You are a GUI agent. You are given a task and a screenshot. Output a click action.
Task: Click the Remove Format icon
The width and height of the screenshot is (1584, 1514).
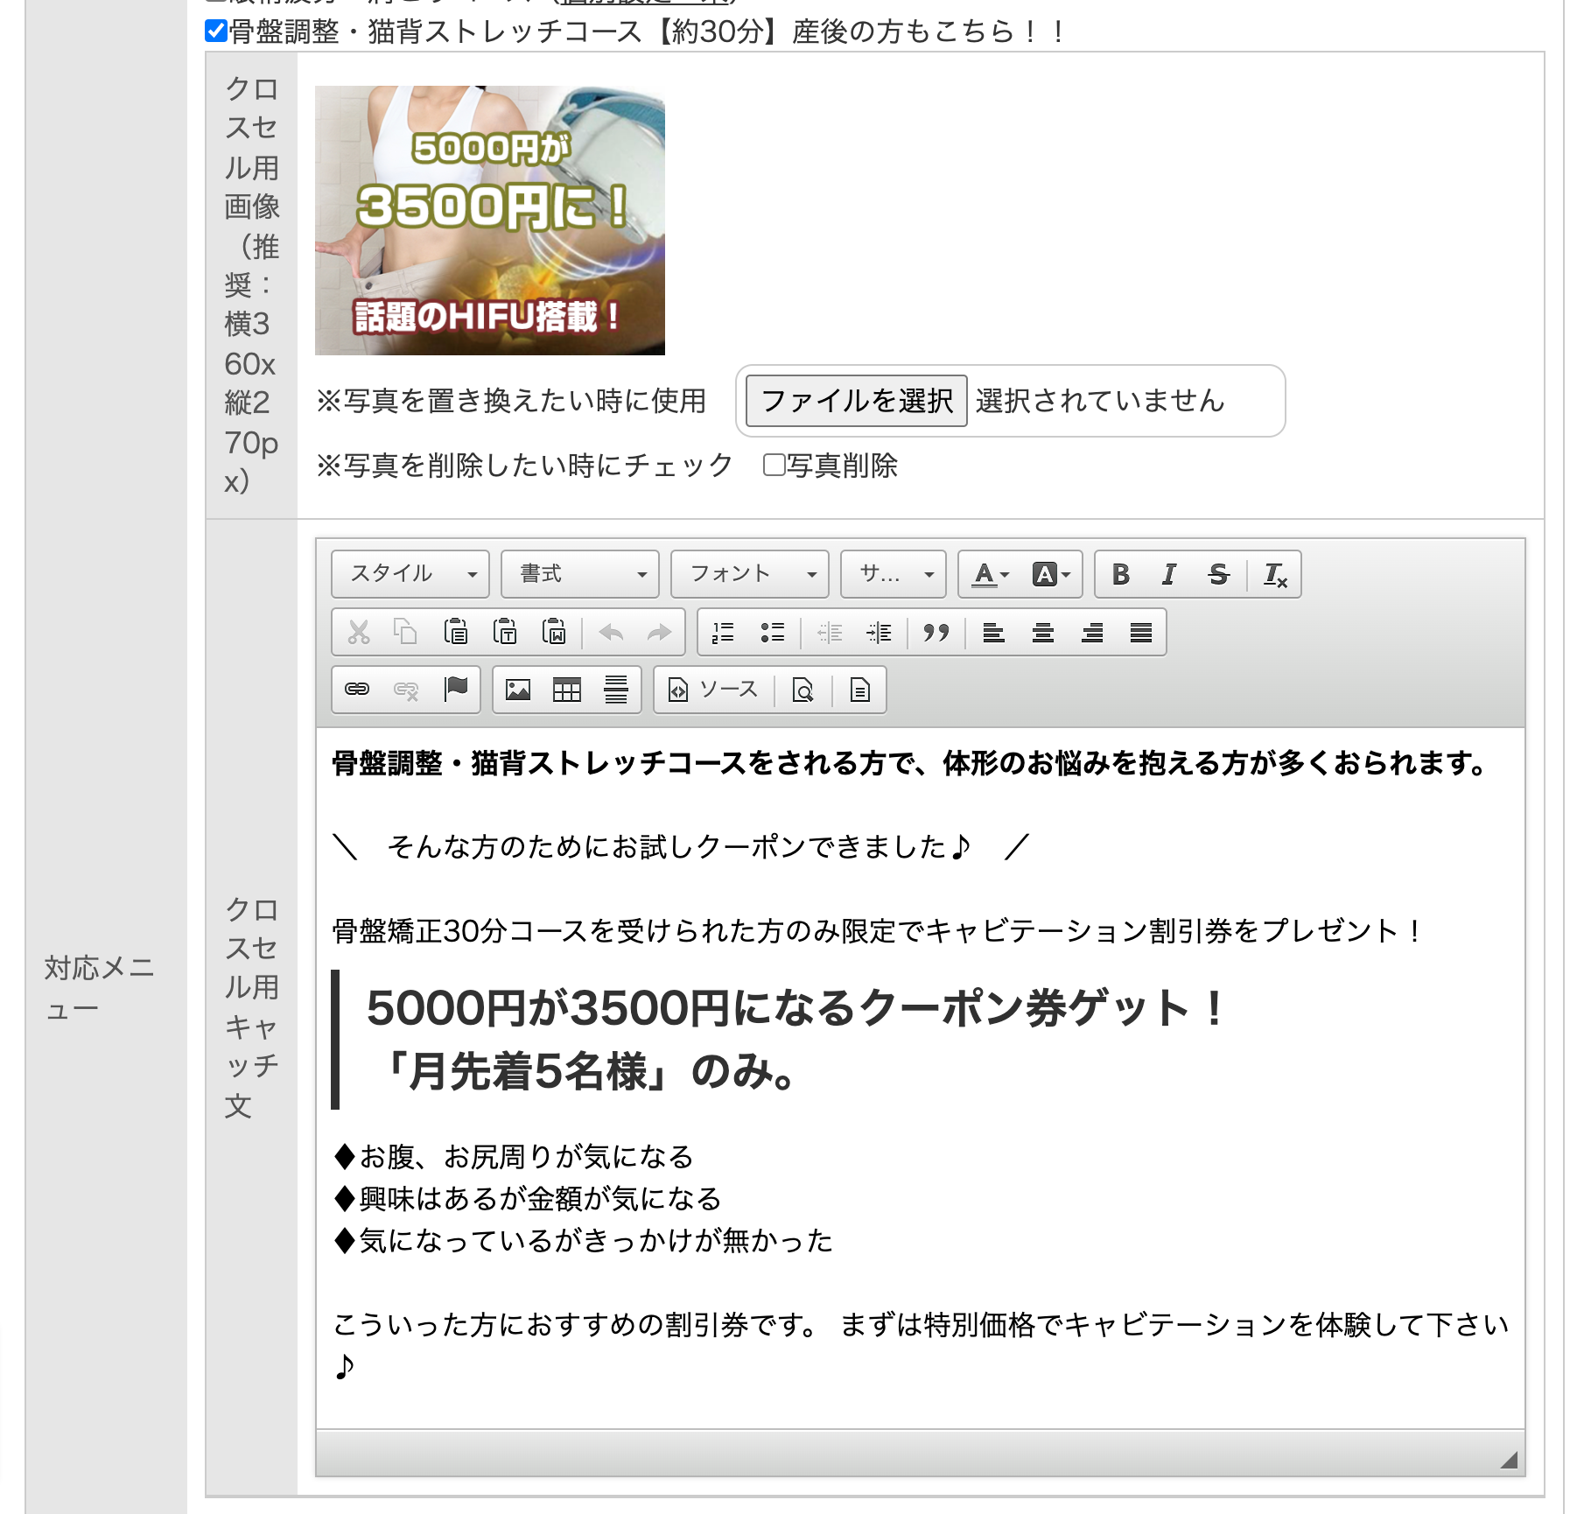click(1275, 574)
